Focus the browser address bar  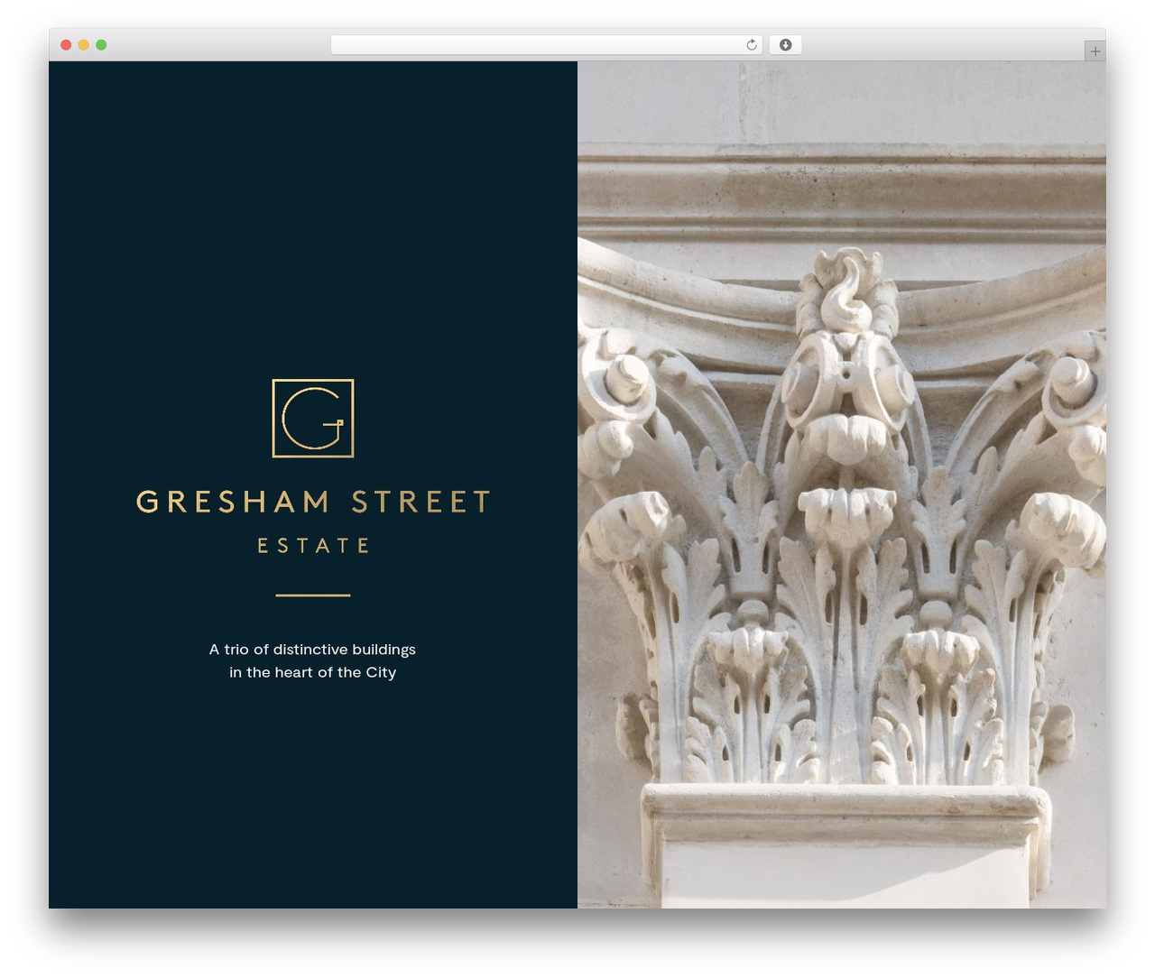click(546, 45)
